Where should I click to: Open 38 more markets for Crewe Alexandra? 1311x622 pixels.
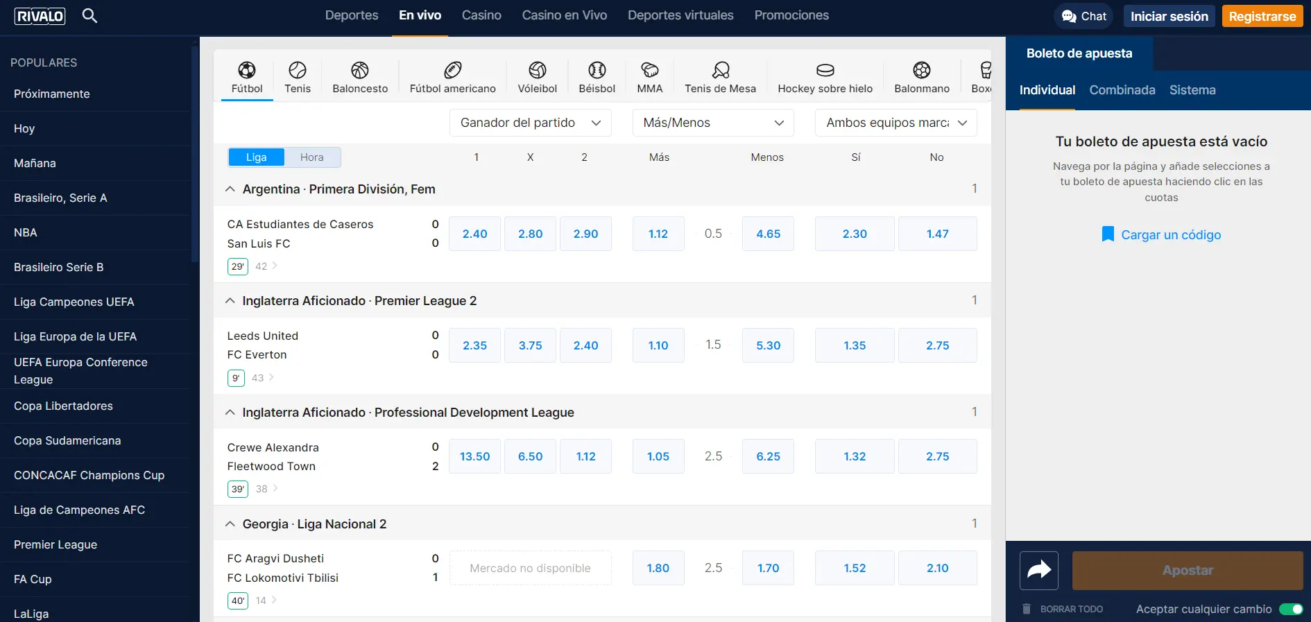266,489
